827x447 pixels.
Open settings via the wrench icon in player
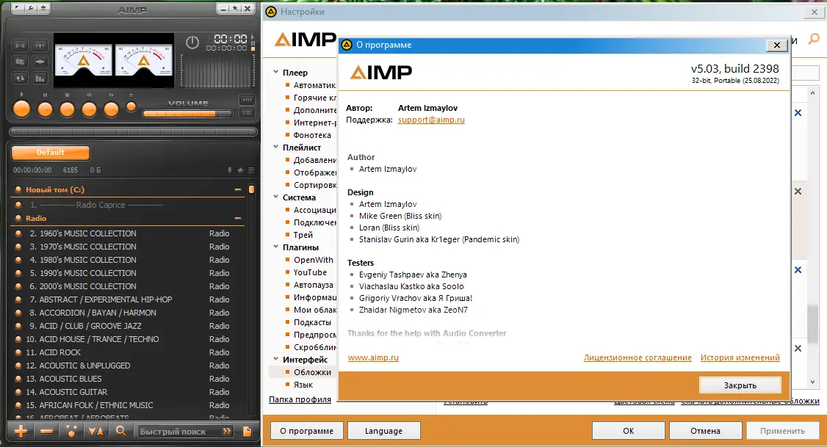(x=31, y=8)
